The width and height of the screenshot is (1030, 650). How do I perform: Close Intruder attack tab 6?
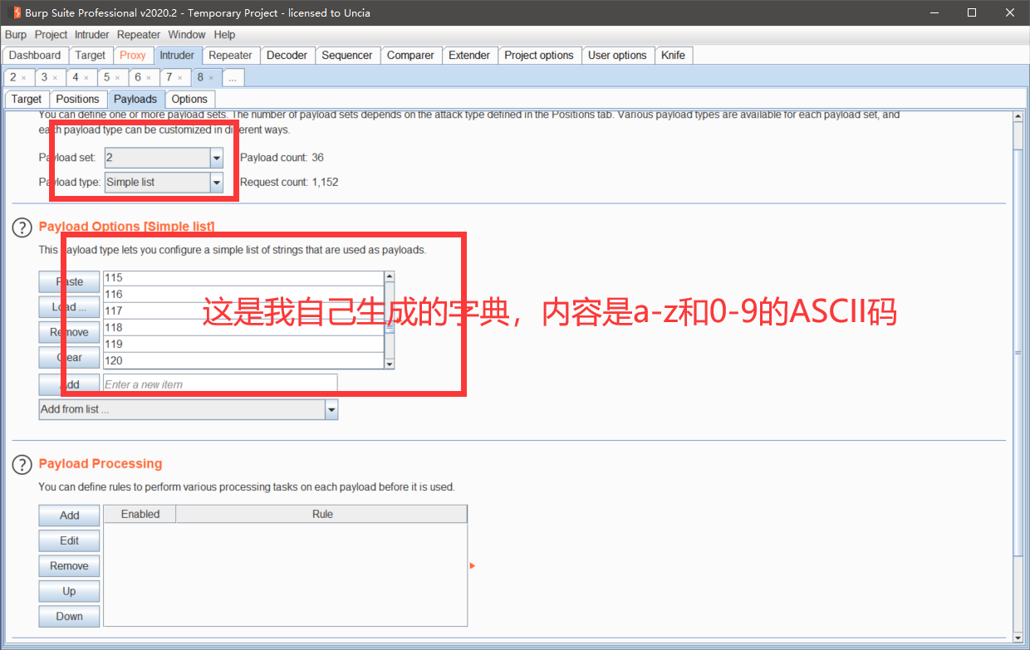tap(149, 77)
